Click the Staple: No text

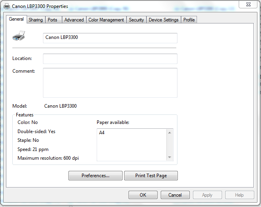click(x=28, y=140)
